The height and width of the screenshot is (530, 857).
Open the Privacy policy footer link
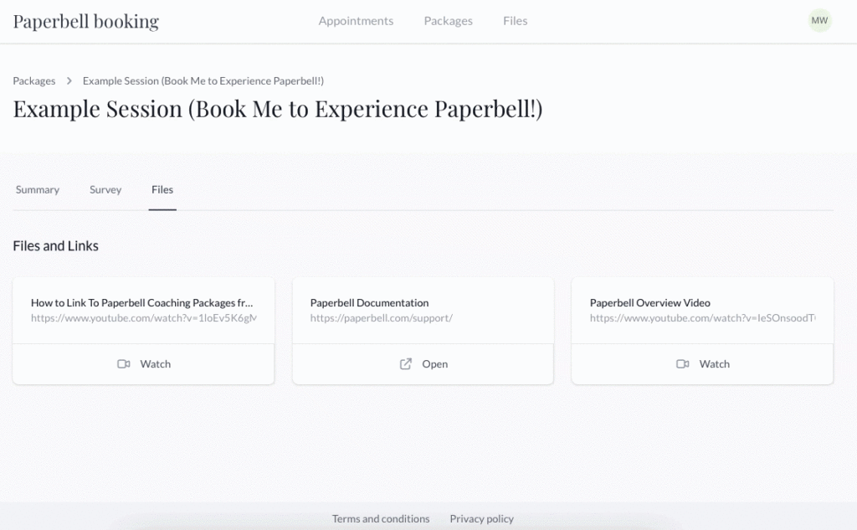(x=482, y=519)
